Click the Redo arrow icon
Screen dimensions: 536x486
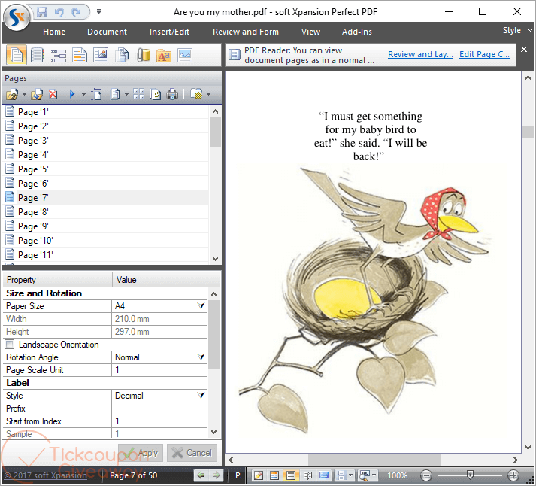point(76,12)
